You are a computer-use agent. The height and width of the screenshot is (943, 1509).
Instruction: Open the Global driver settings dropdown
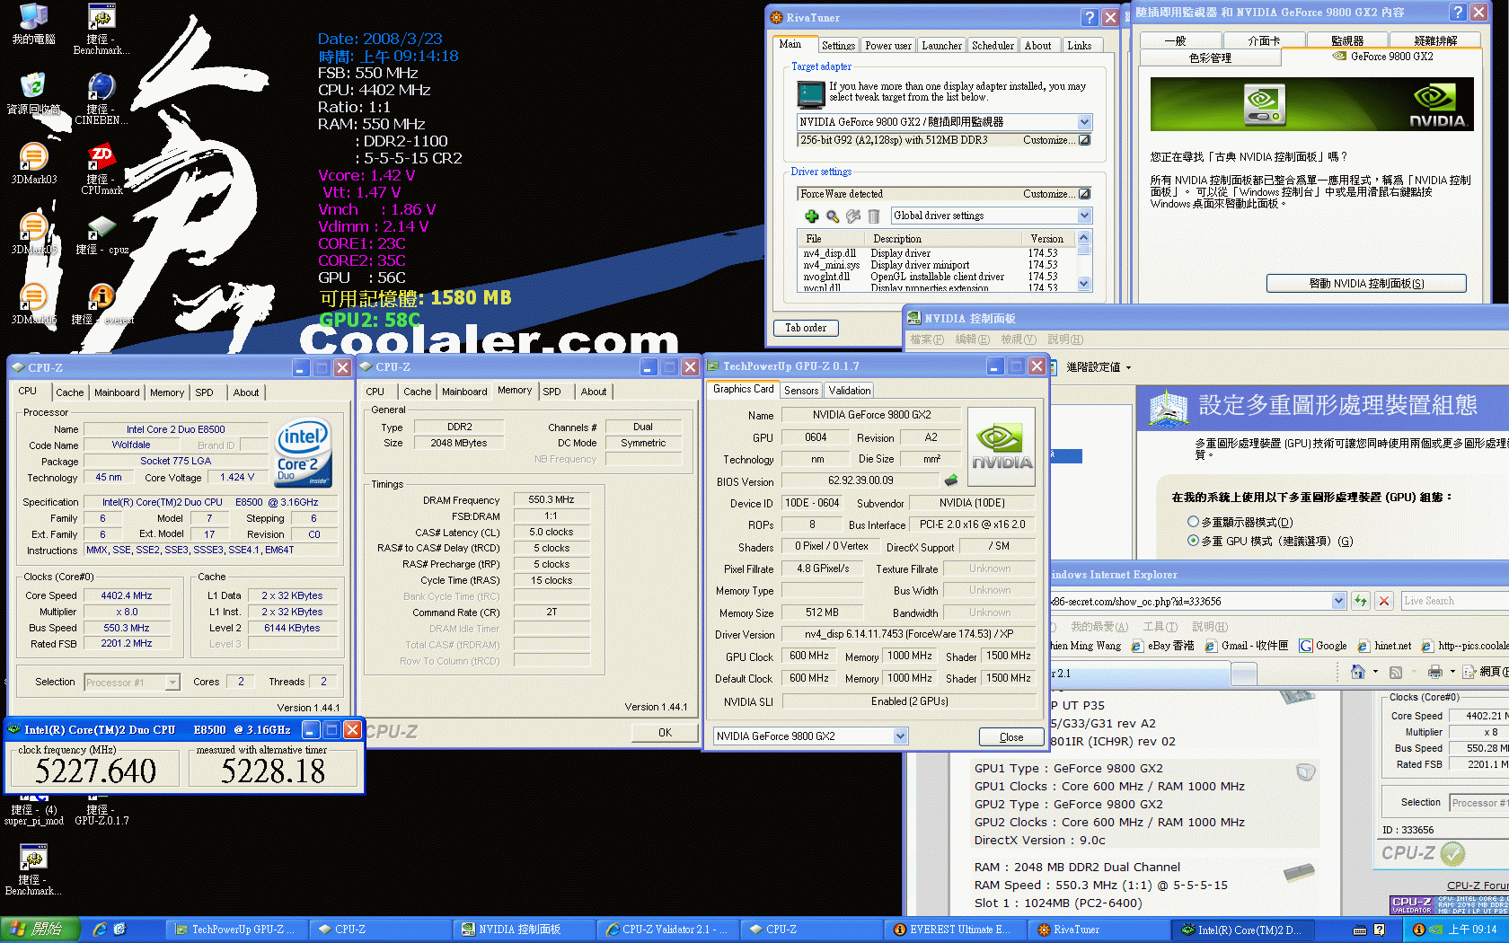(1084, 216)
